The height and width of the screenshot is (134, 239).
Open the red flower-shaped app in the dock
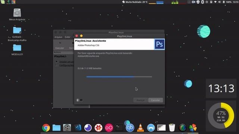(99, 128)
